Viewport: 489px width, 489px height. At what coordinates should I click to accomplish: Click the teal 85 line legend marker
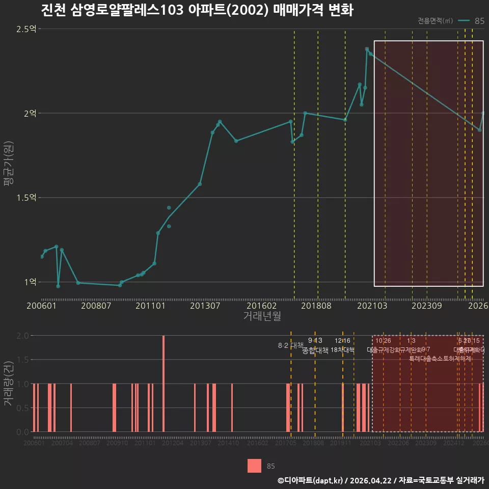click(x=464, y=20)
